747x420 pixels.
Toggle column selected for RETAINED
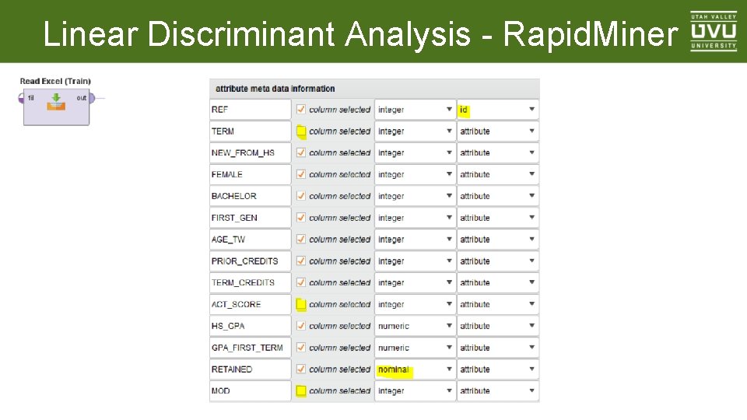[300, 369]
